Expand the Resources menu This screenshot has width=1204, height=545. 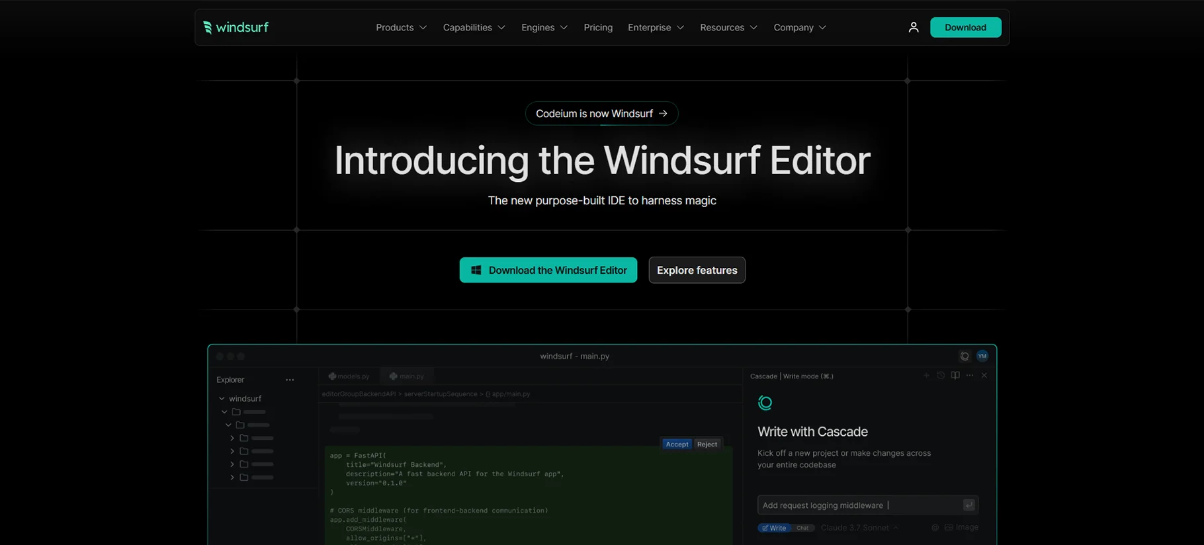tap(728, 27)
